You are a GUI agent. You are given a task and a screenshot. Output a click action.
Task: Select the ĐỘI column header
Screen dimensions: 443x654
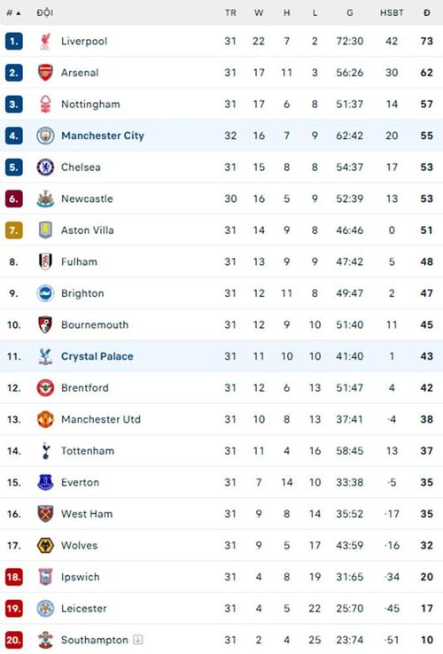pyautogui.click(x=44, y=12)
